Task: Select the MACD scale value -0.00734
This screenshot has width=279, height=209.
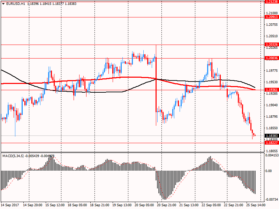Action: coord(272,200)
